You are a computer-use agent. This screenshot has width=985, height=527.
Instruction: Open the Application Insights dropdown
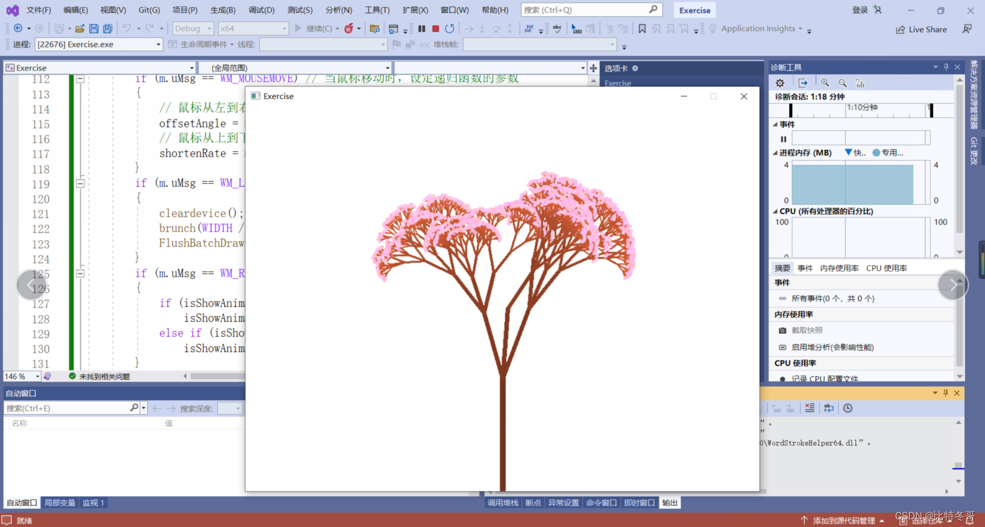click(762, 28)
